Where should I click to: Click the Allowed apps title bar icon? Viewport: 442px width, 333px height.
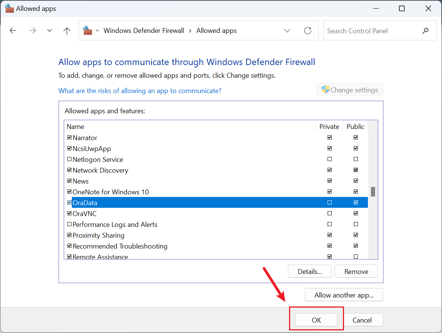pos(9,9)
